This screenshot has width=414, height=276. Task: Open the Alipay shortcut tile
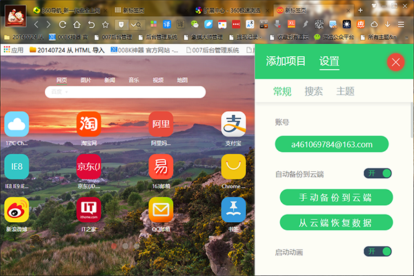coord(233,124)
